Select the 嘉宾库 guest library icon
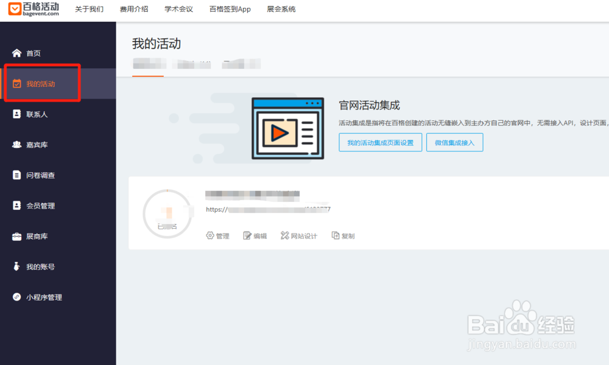The width and height of the screenshot is (609, 365). tap(18, 144)
